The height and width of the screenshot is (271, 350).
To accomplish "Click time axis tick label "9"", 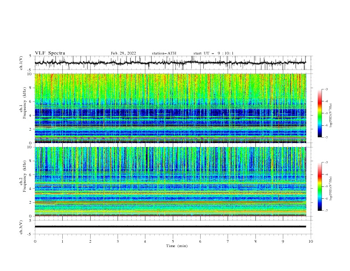I will [x=283, y=241].
